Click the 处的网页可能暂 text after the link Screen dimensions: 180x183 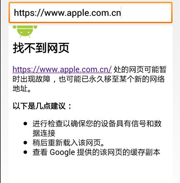coord(140,69)
